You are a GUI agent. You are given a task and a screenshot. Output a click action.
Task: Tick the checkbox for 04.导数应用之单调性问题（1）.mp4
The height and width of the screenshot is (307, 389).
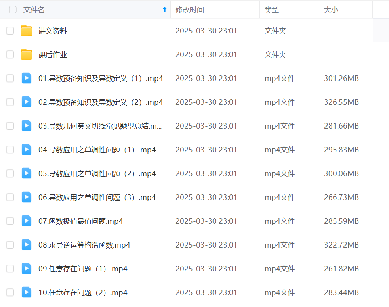[10, 150]
